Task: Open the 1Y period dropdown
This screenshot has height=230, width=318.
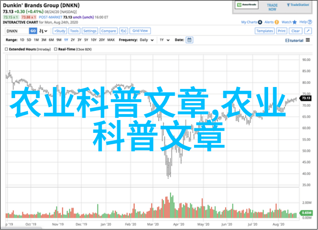Action: (x=164, y=40)
